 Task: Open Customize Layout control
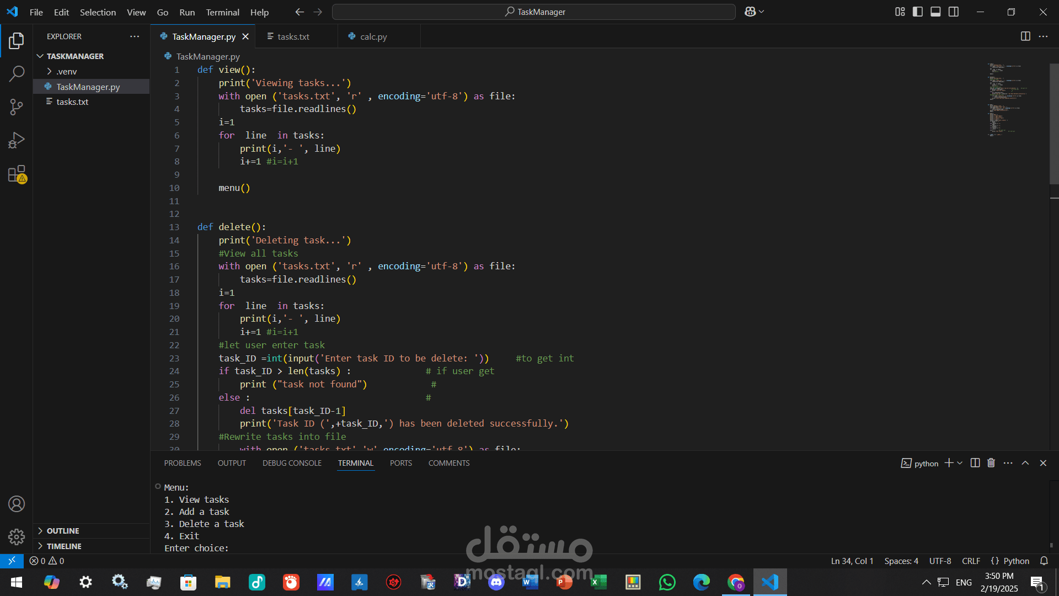pos(900,12)
